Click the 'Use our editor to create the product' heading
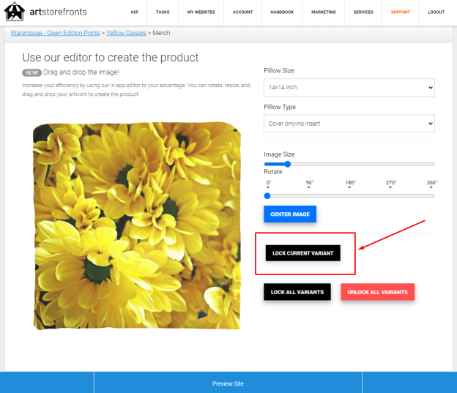 tap(110, 57)
